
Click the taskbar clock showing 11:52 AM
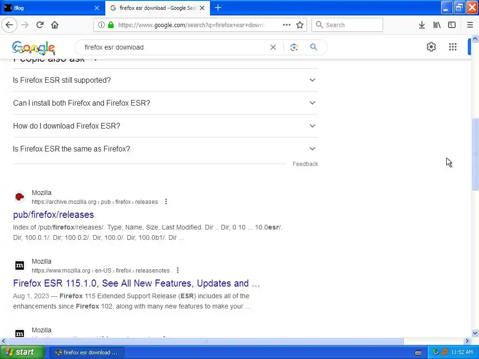[x=462, y=352]
